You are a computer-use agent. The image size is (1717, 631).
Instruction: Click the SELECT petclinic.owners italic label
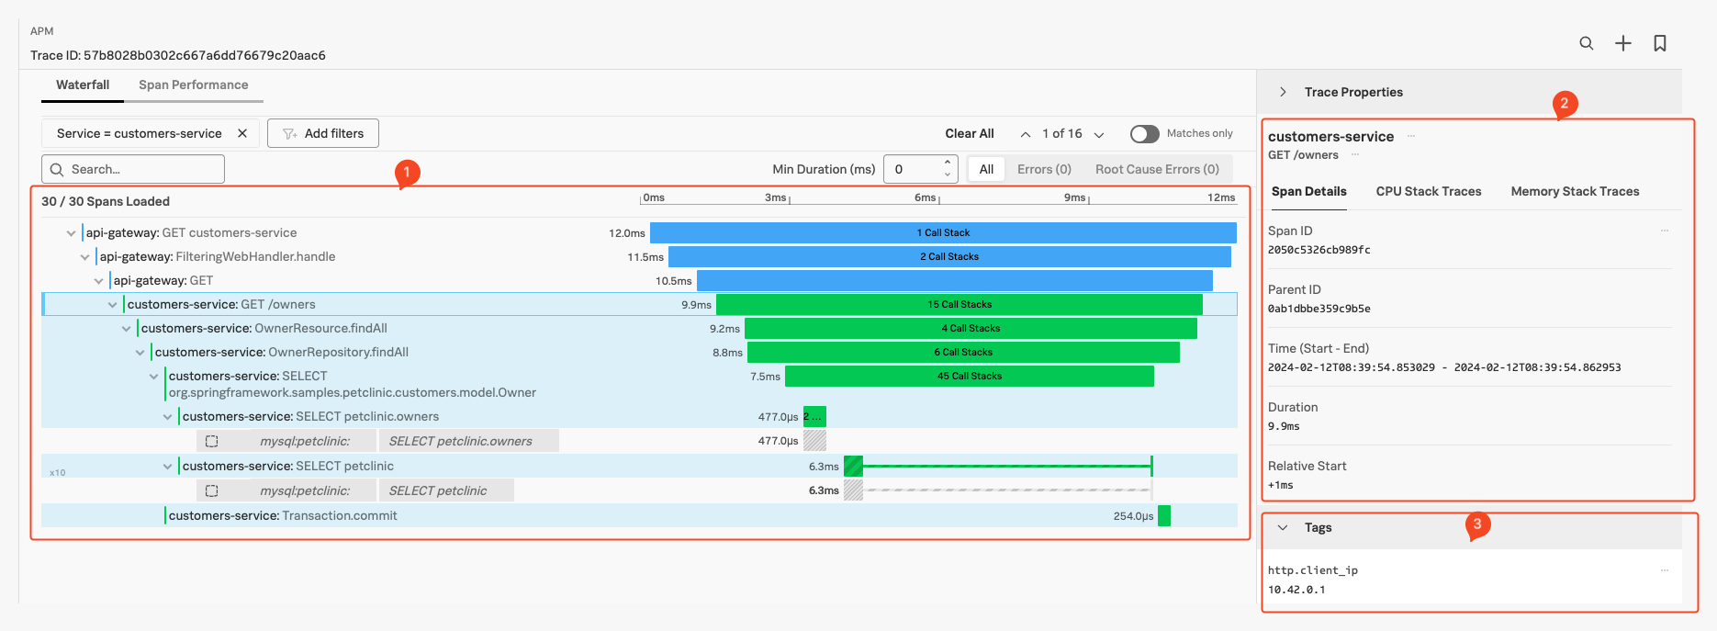[460, 441]
